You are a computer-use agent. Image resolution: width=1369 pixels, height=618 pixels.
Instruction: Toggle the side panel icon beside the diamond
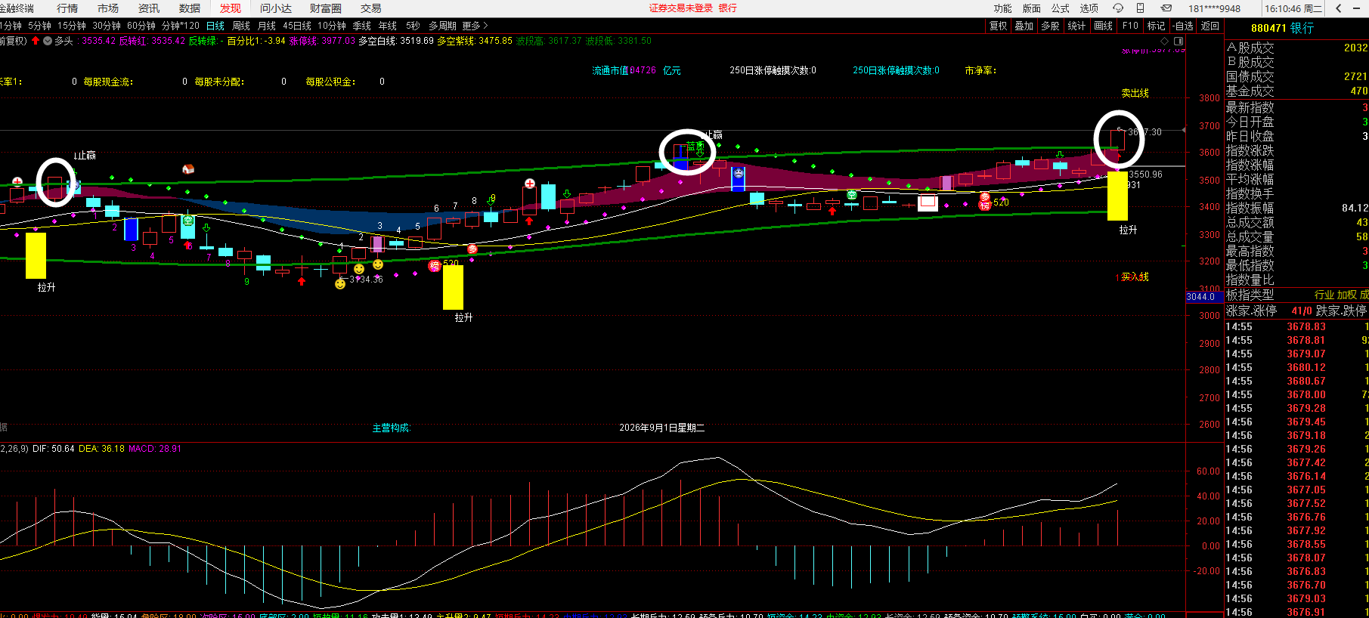[x=1179, y=41]
